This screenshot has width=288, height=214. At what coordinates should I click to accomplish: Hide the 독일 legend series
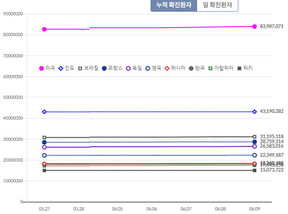click(134, 68)
